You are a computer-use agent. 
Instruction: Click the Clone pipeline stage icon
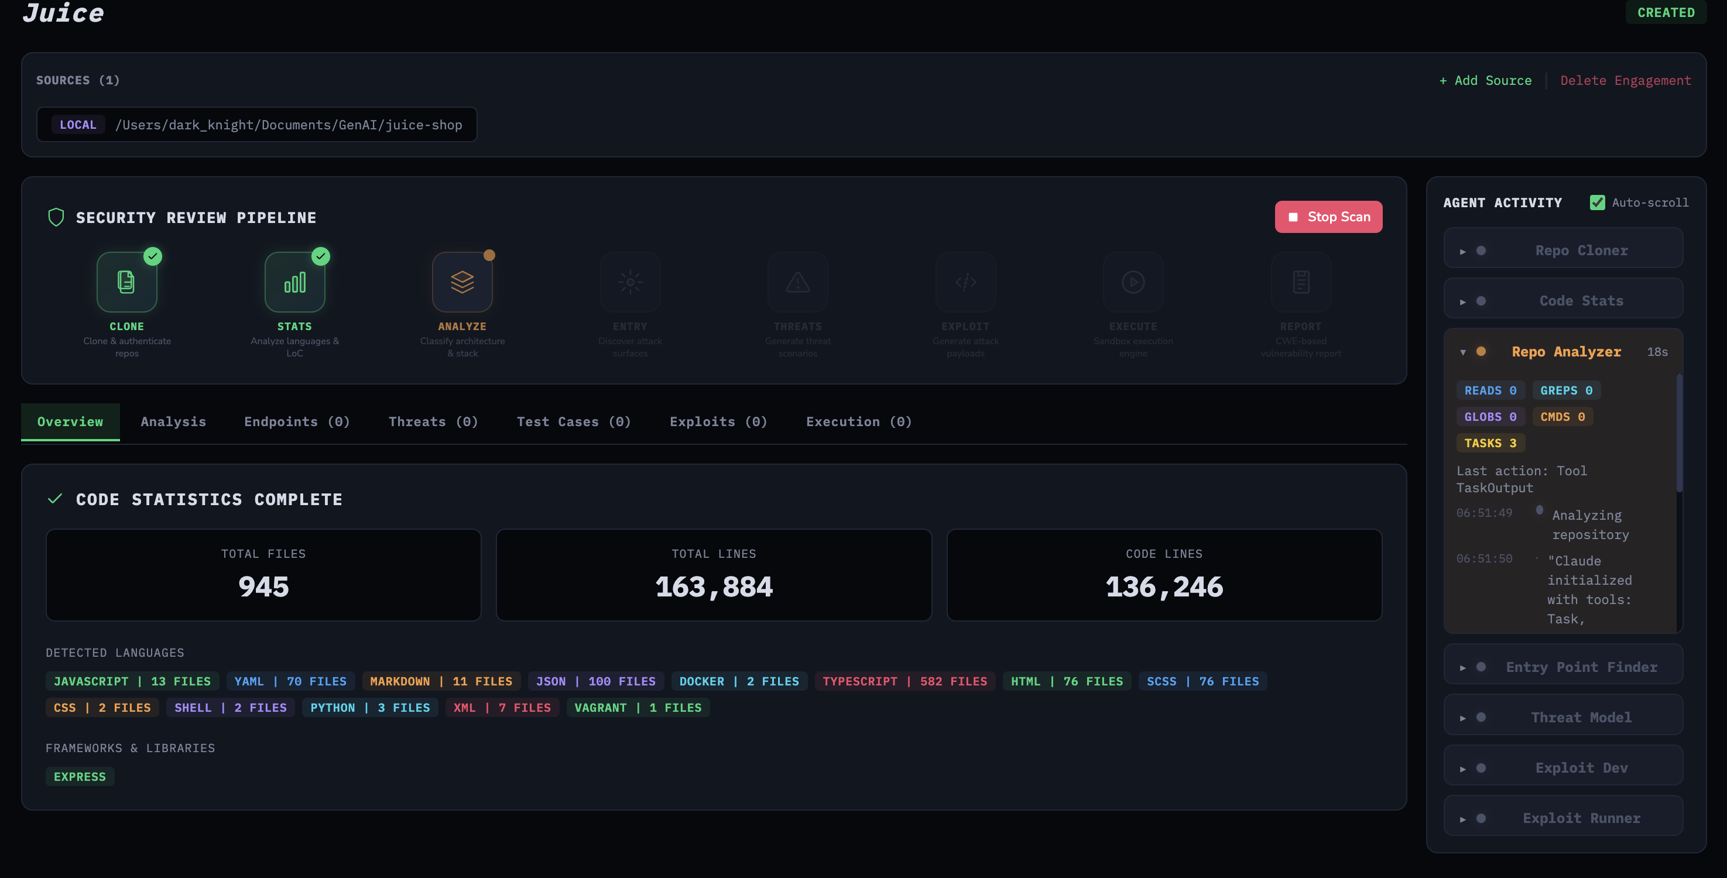point(126,282)
